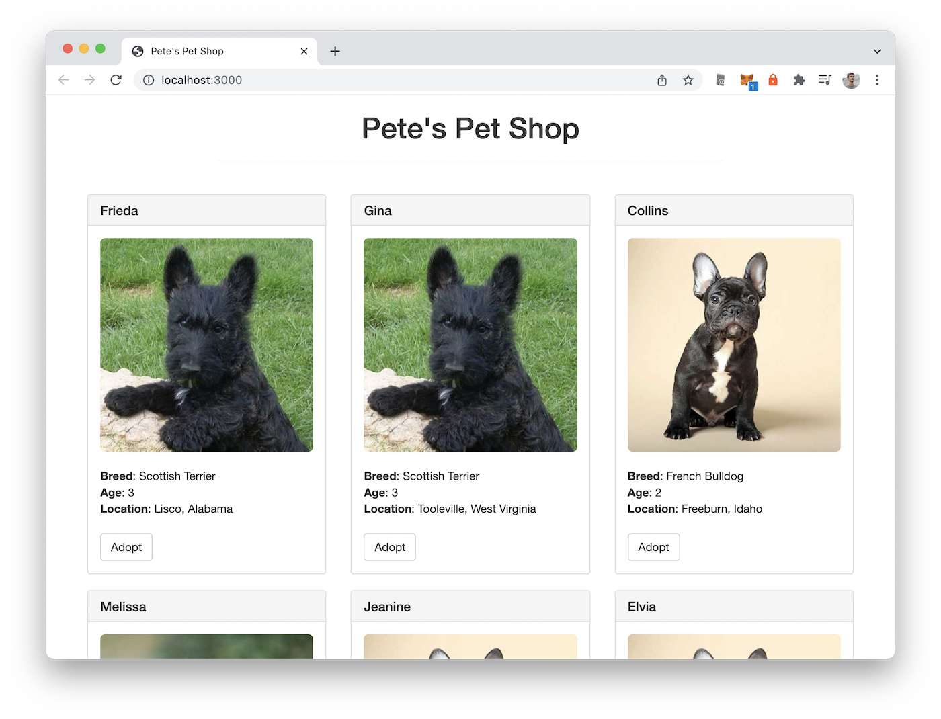Go back using the browser back arrow
The height and width of the screenshot is (719, 941).
click(64, 80)
